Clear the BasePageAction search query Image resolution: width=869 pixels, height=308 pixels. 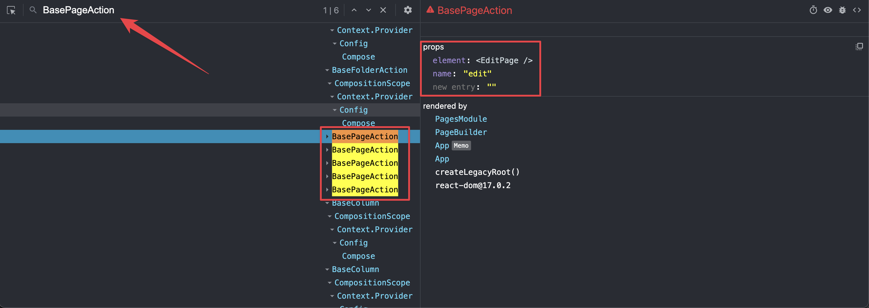[383, 10]
